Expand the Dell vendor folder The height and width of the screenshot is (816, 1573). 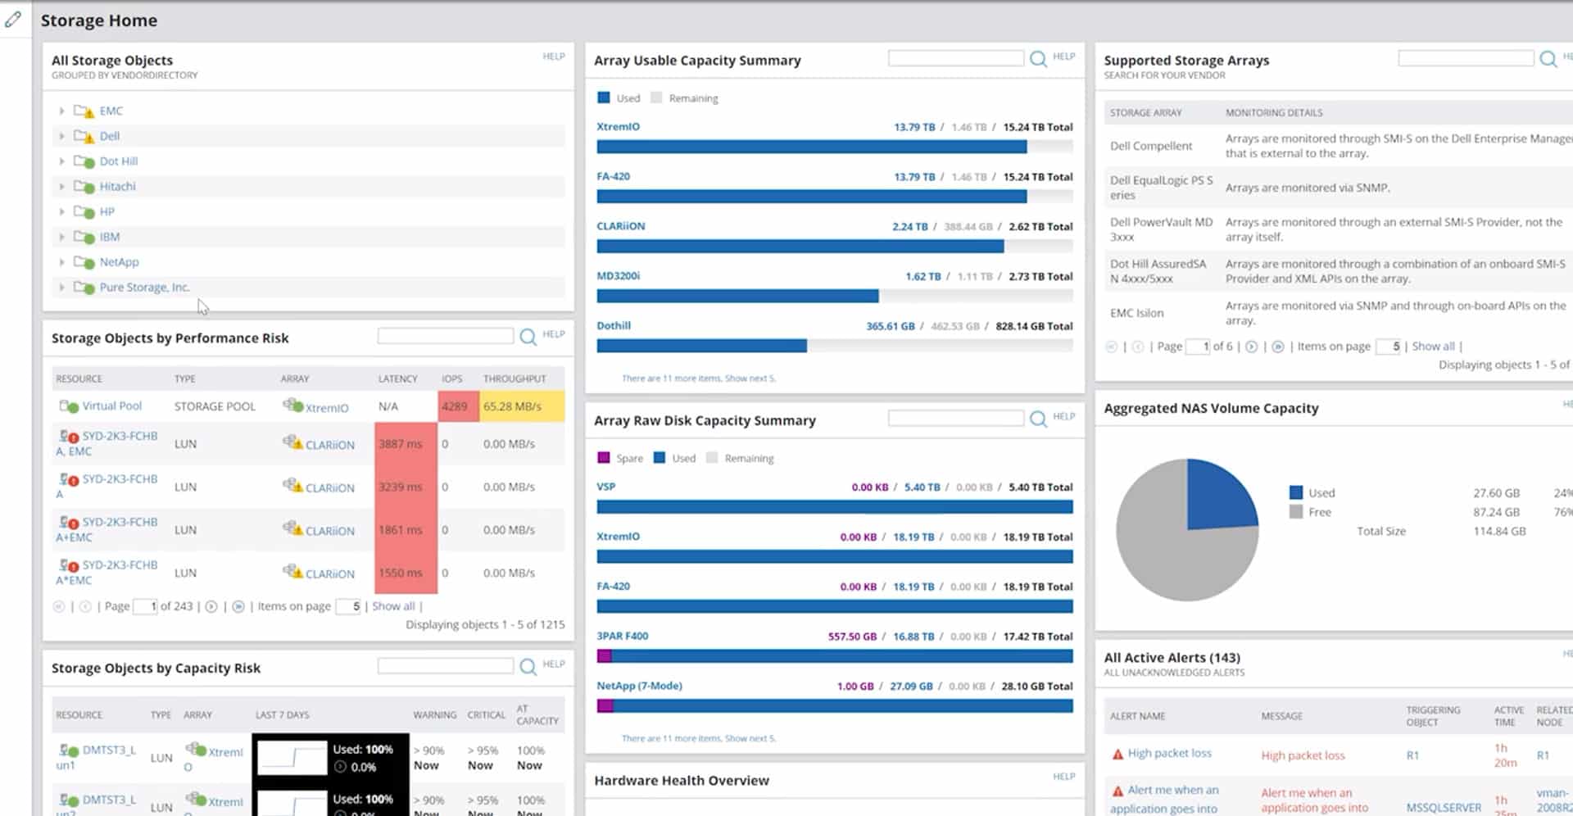(x=61, y=136)
